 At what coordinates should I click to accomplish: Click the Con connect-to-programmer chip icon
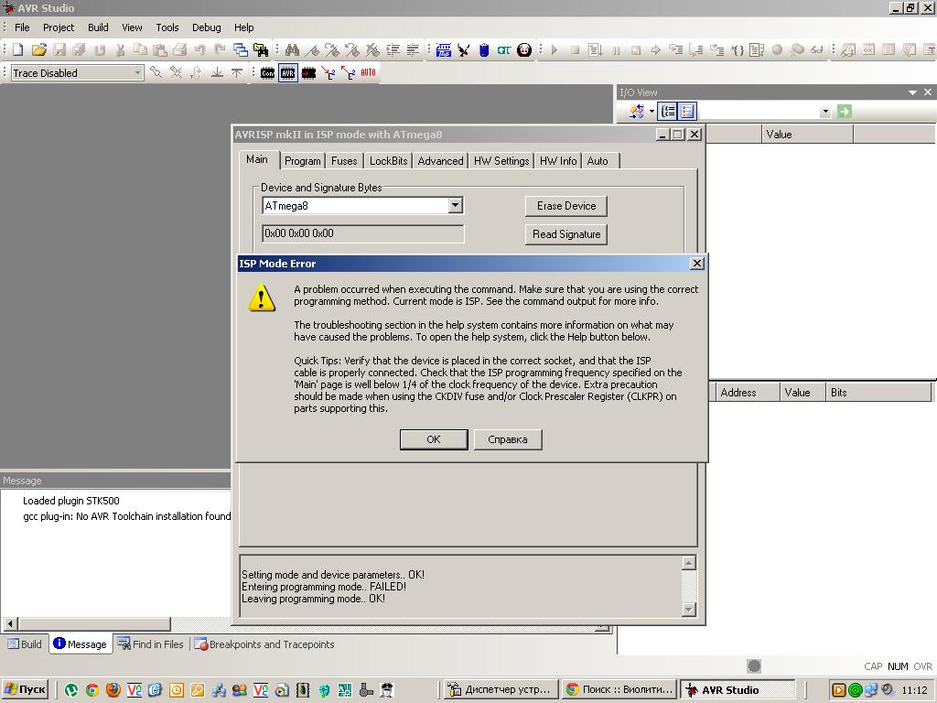(x=268, y=73)
